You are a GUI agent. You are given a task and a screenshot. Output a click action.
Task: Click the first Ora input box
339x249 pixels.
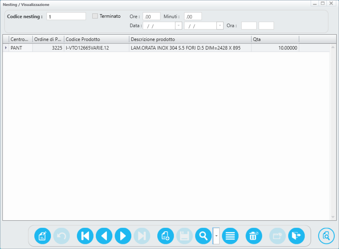click(249, 26)
